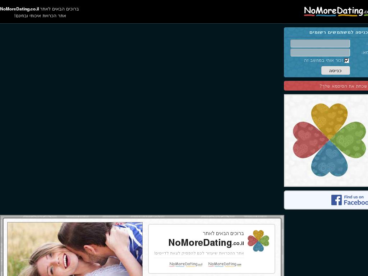The width and height of the screenshot is (368, 276).
Task: Click the אתר הכרויות איכותי ובחינם header text
Action: [40, 16]
